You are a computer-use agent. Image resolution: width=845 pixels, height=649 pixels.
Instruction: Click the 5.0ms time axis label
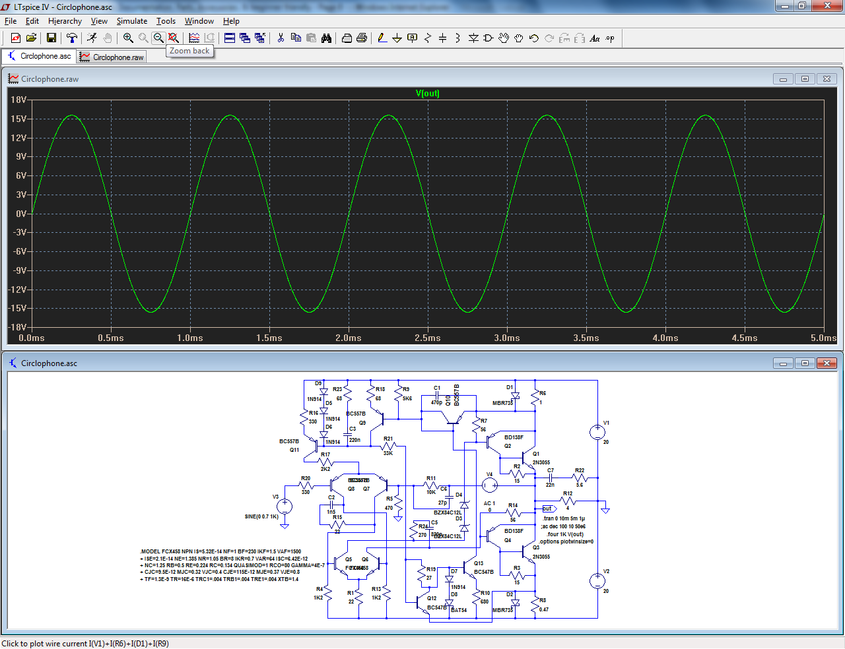click(x=824, y=338)
